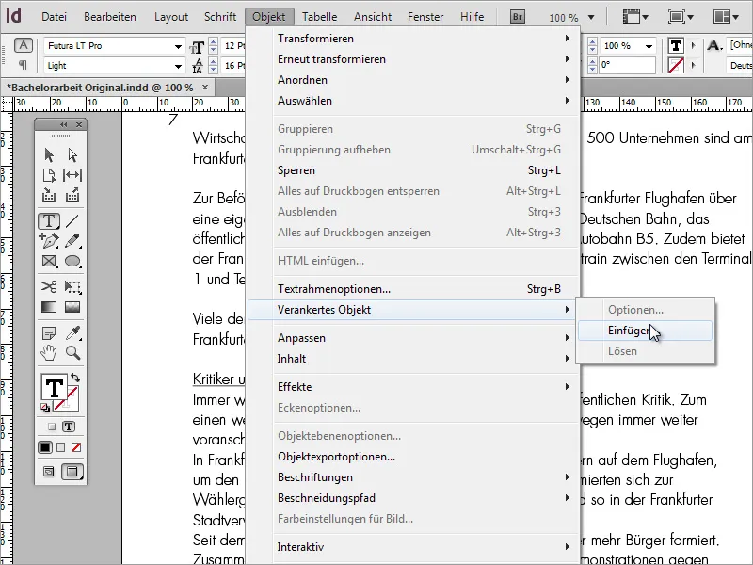753x565 pixels.
Task: Switch to paragraph formatting controls icon
Action: click(23, 64)
